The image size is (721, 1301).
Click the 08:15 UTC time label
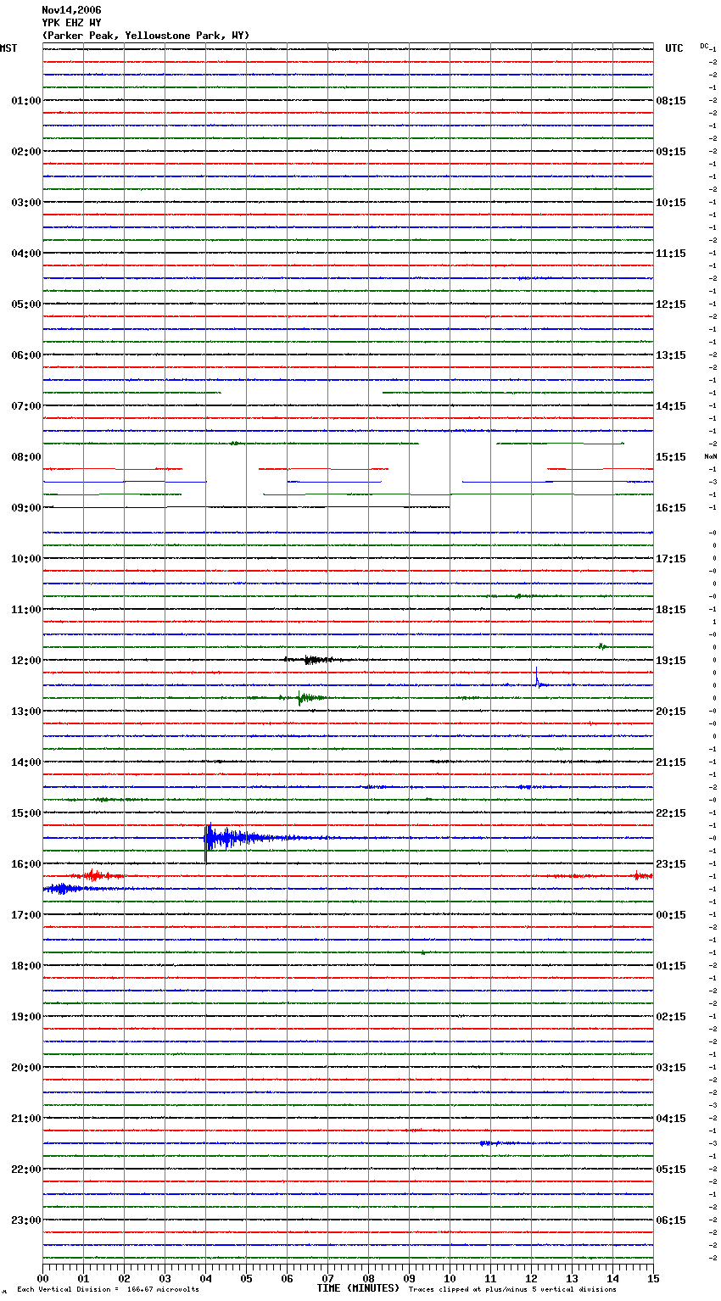pyautogui.click(x=671, y=101)
